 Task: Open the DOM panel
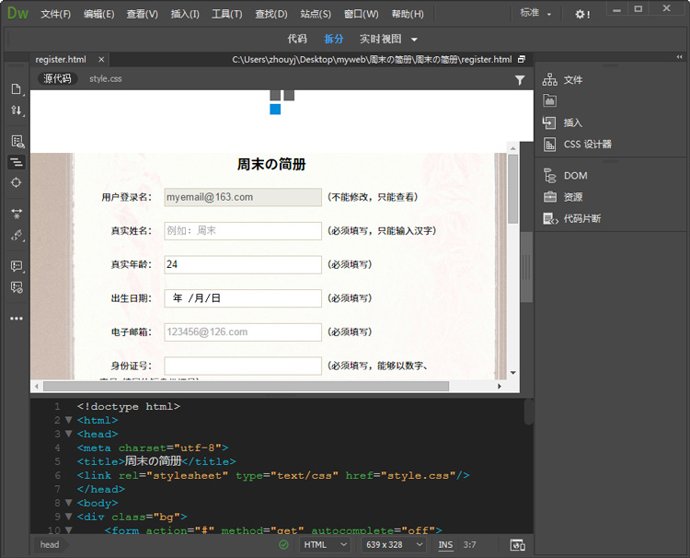(x=565, y=176)
